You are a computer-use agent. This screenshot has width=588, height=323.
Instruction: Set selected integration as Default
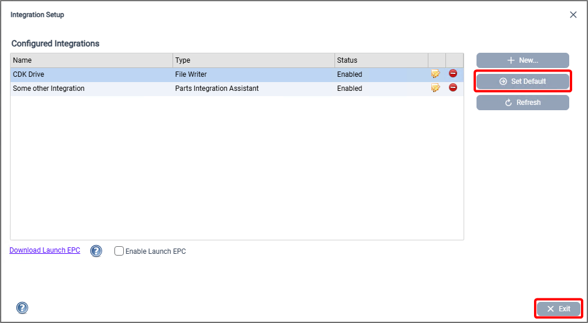click(x=523, y=81)
